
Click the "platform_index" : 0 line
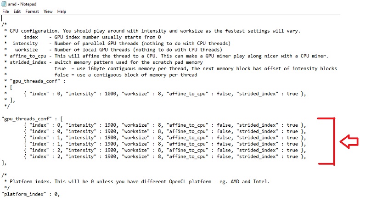(x=31, y=194)
